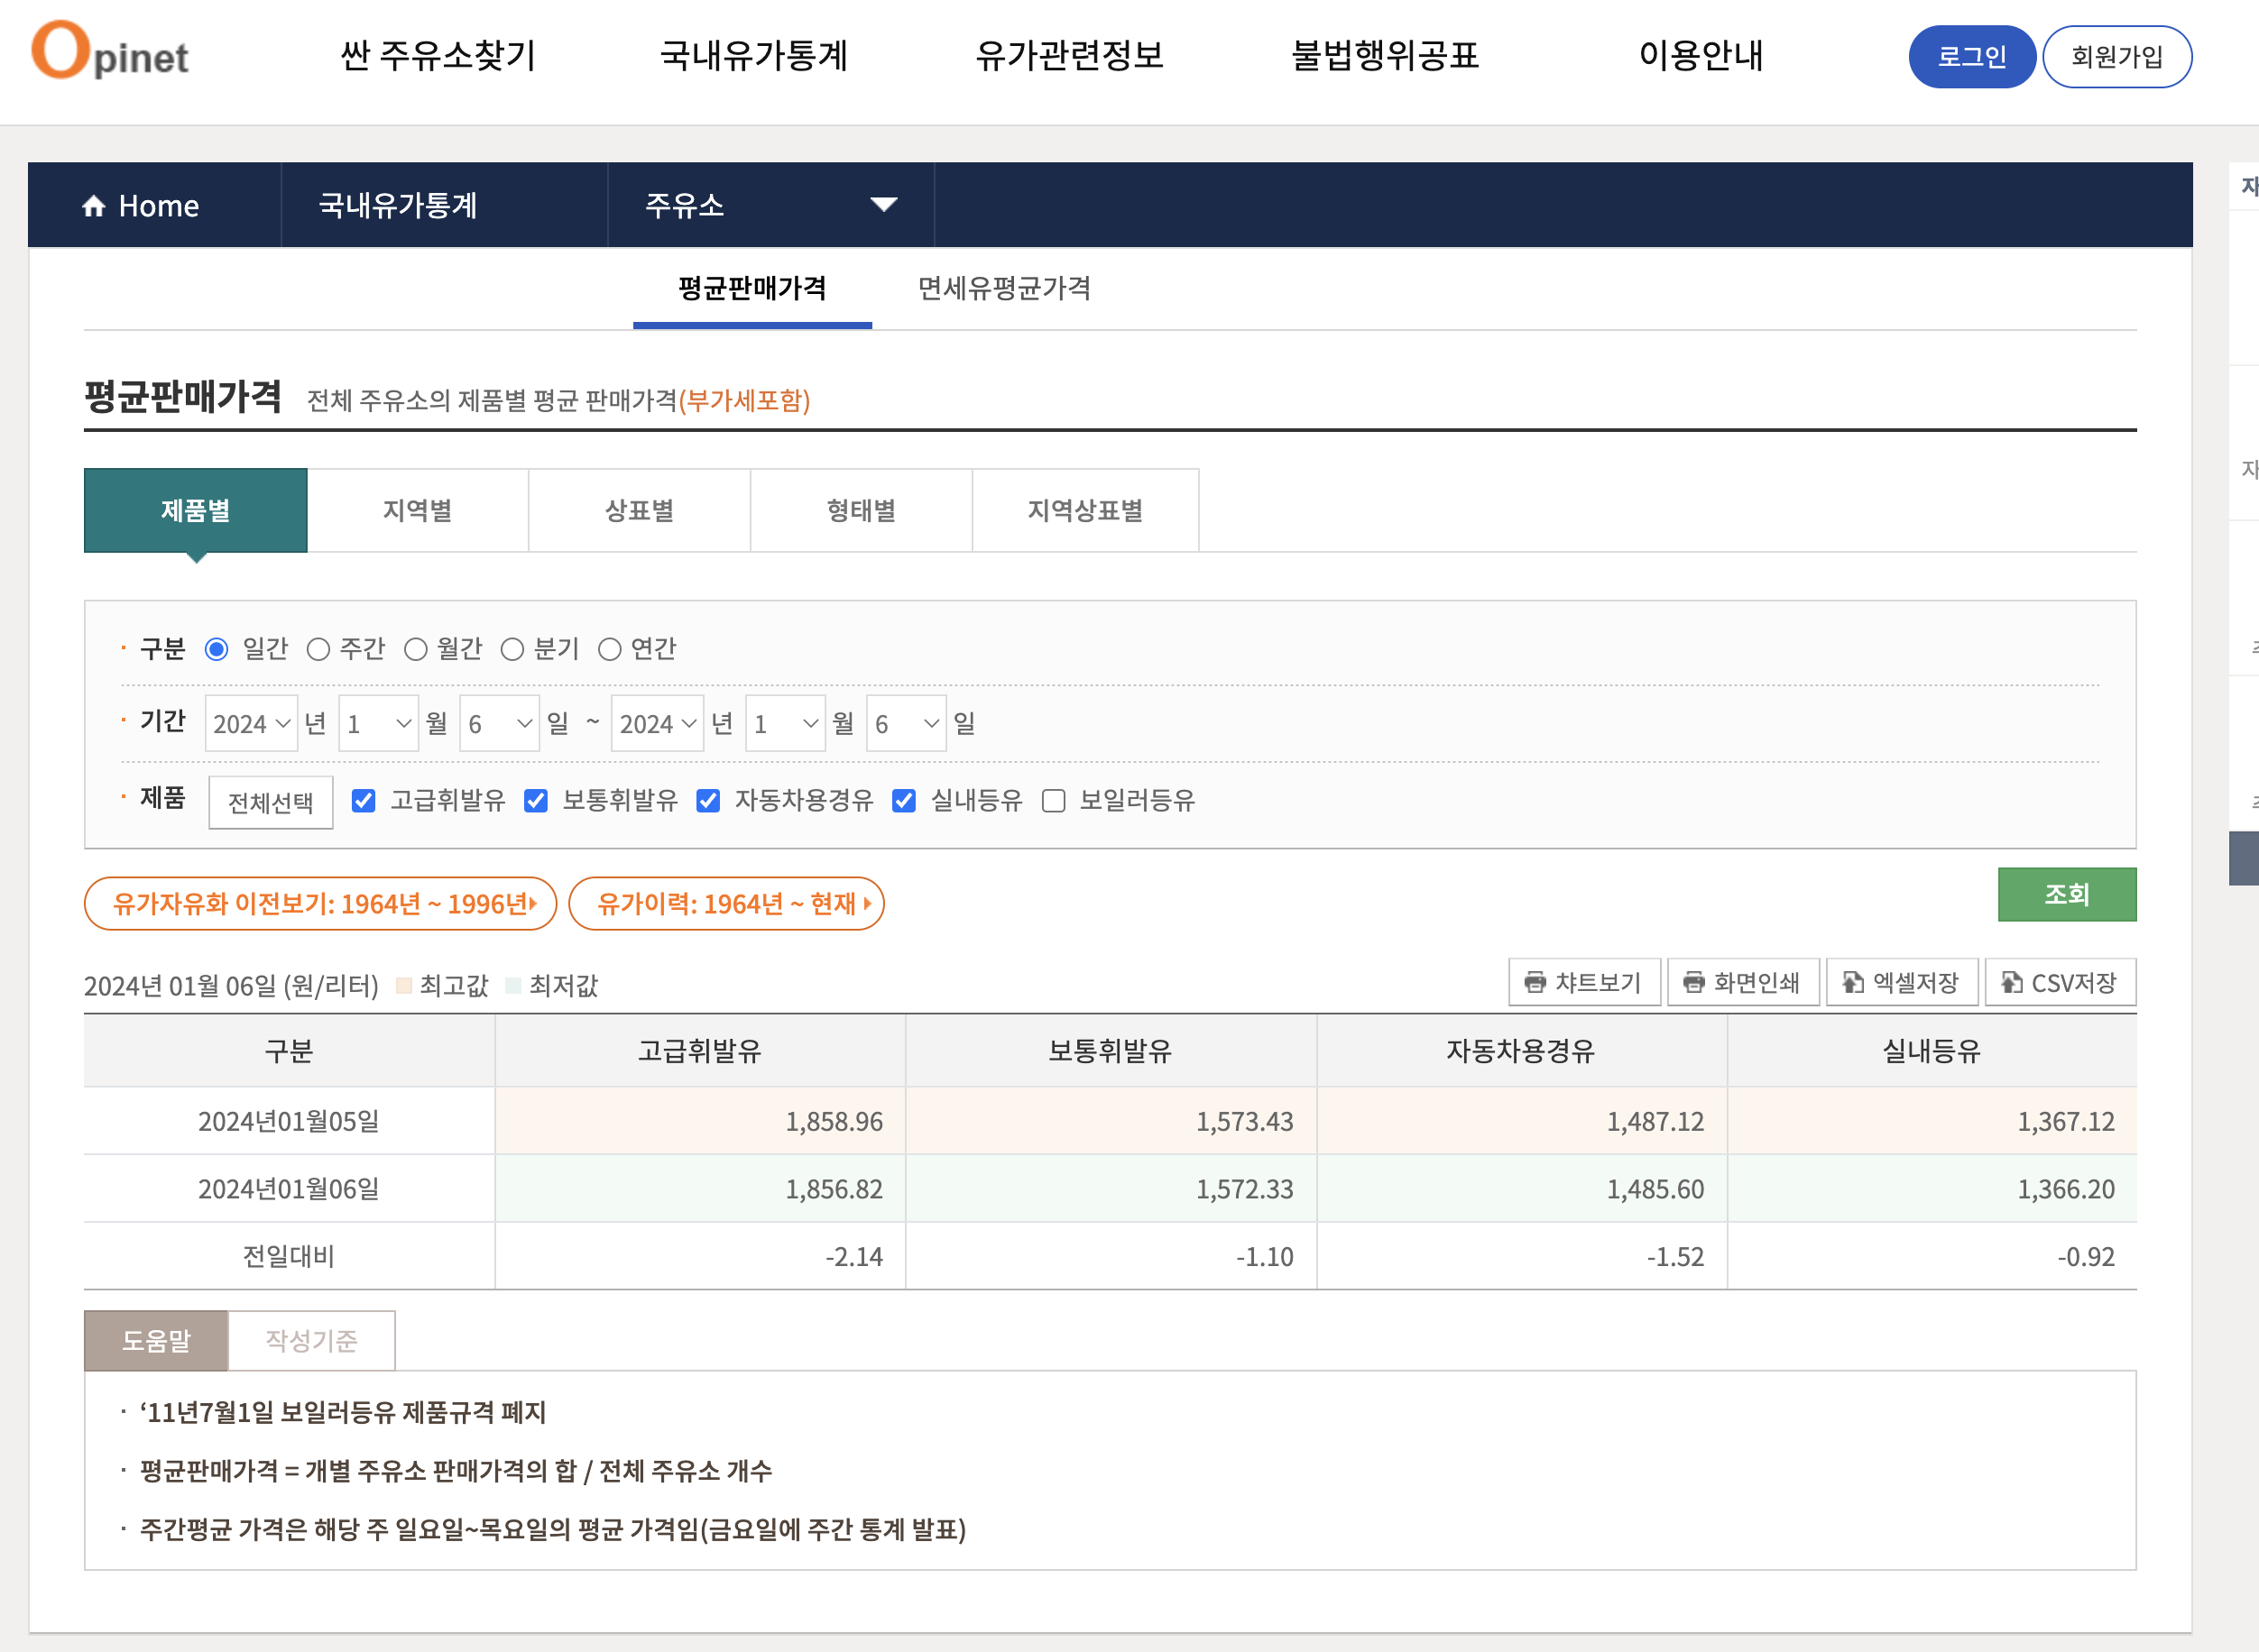The image size is (2259, 1652).
Task: Print the screen with 화면인쇄 icon
Action: click(x=1692, y=982)
